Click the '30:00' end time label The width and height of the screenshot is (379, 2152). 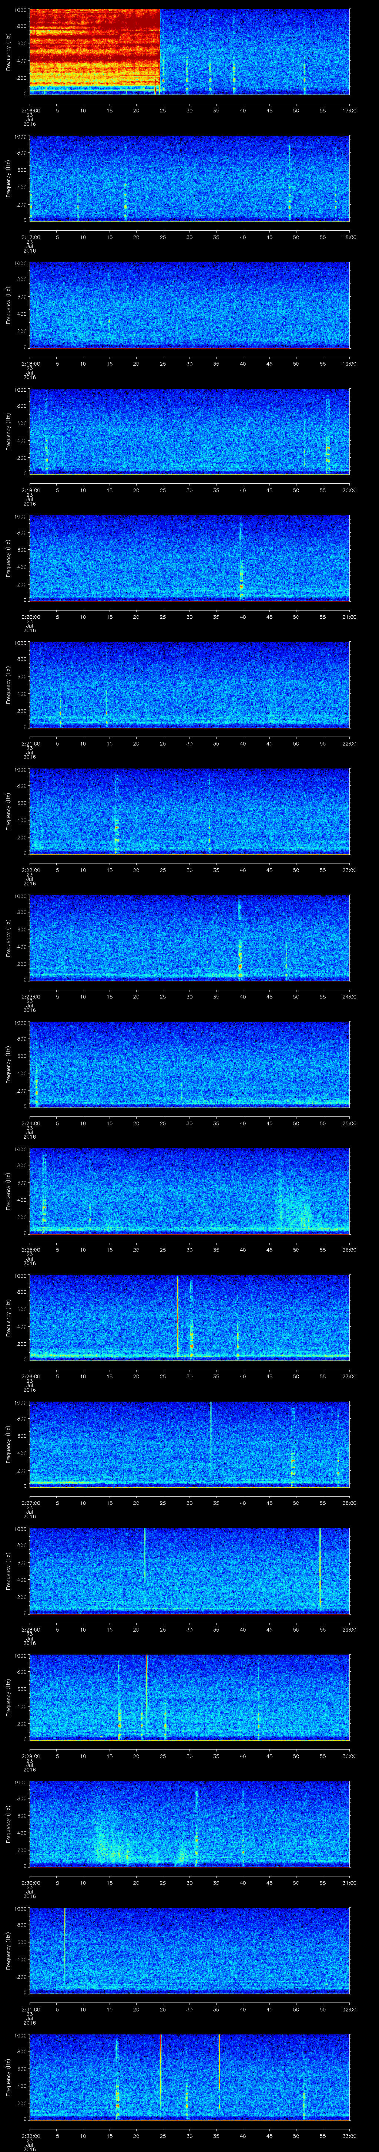(349, 1756)
